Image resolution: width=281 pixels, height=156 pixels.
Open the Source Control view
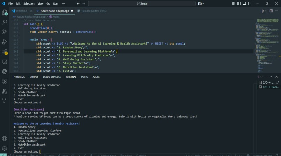tap(5, 32)
